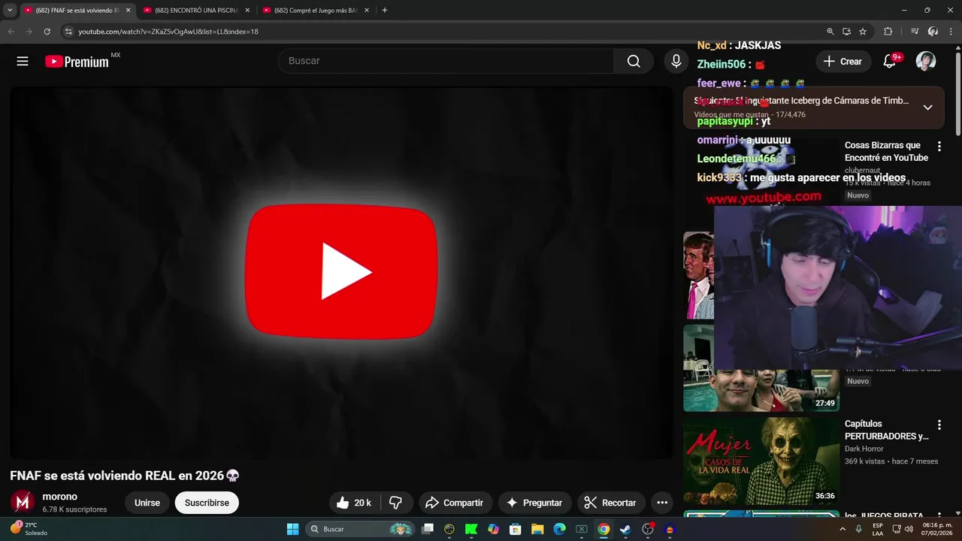Open the YouTube account avatar menu
This screenshot has height=541, width=962.
tap(926, 62)
